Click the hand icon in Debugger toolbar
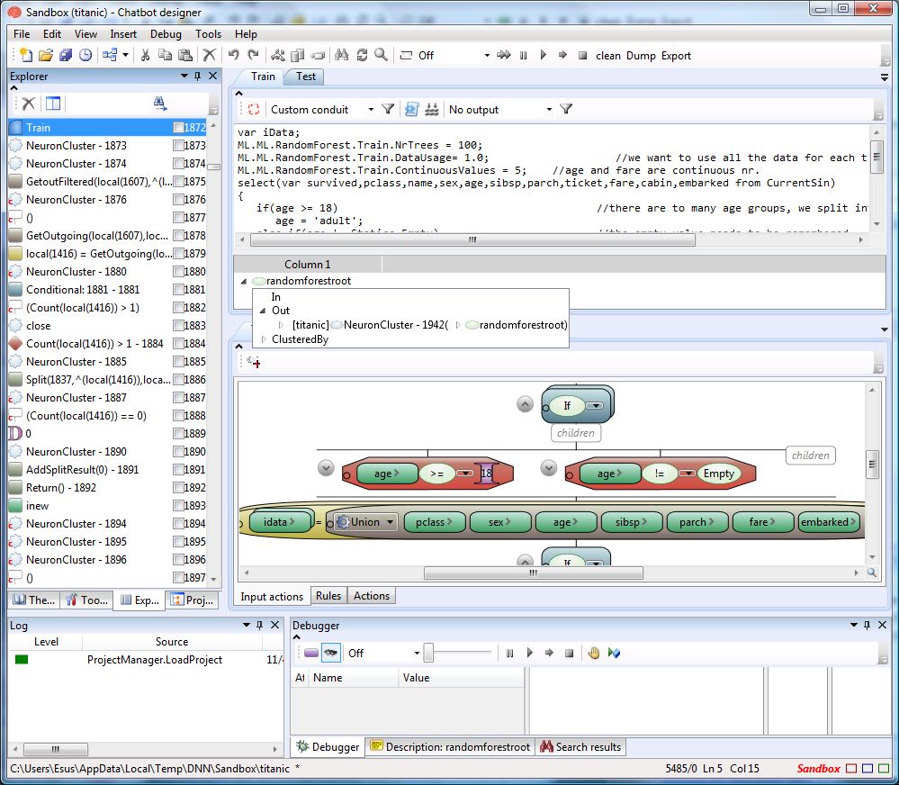The image size is (899, 785). click(x=594, y=653)
